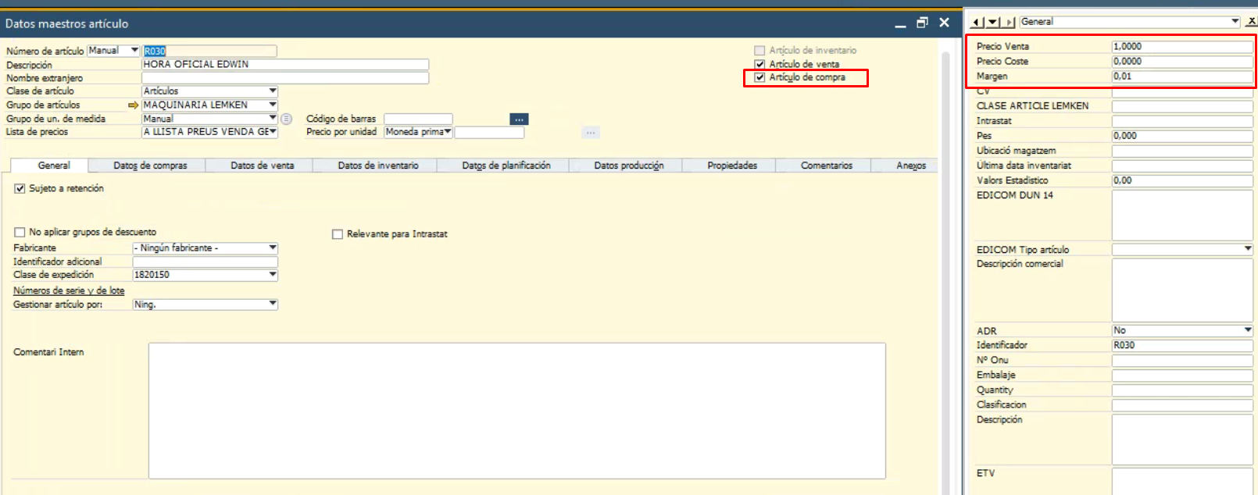The image size is (1258, 495).
Task: Click the Identificador field showing R030
Action: coord(1182,345)
